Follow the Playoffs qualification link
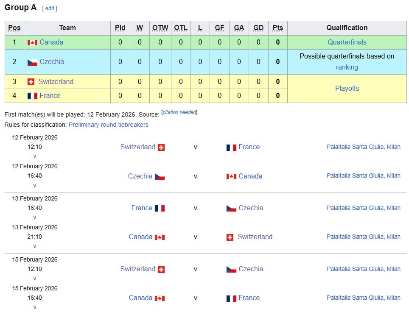 point(347,89)
